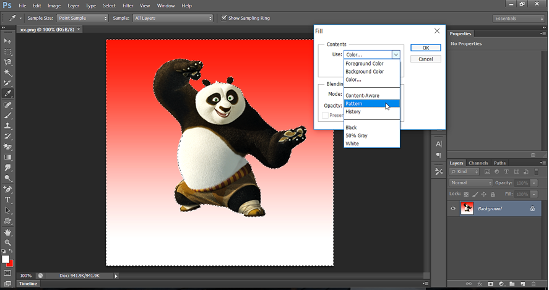Open the Normal blend mode dropdown
The width and height of the screenshot is (549, 290).
(470, 183)
